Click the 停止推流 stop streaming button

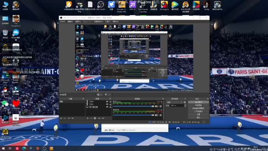[198, 102]
